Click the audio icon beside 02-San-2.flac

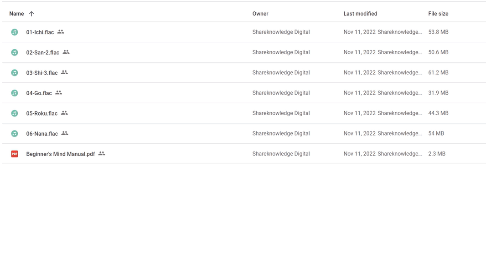click(15, 52)
